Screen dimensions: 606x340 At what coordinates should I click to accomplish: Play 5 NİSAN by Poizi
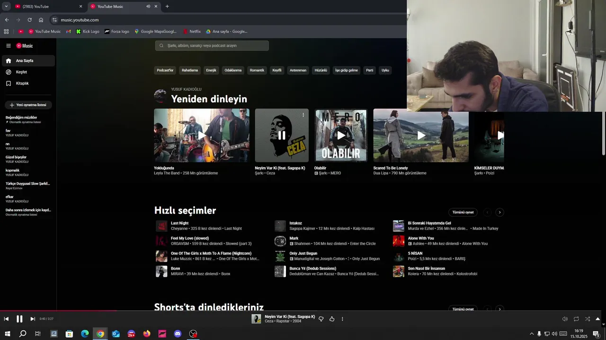pyautogui.click(x=399, y=256)
